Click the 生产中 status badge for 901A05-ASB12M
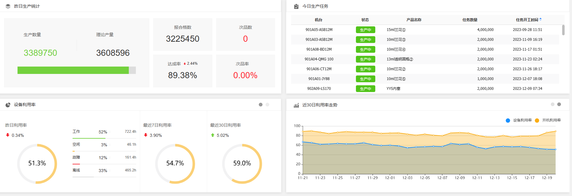 pos(365,30)
